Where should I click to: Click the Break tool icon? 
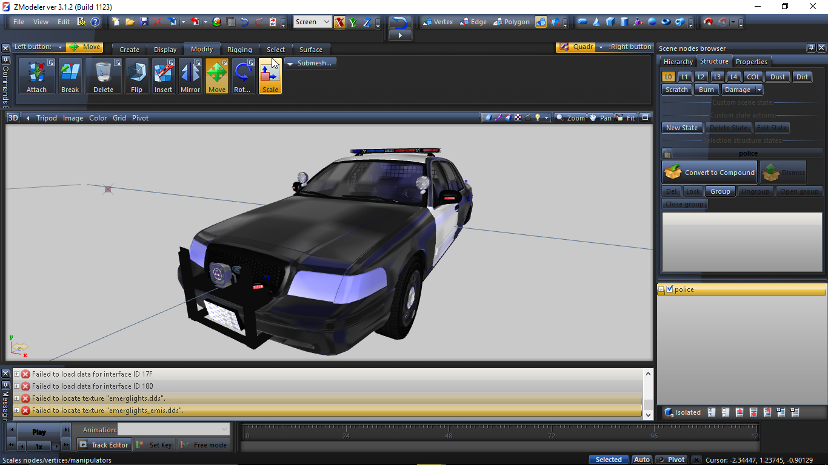[70, 76]
